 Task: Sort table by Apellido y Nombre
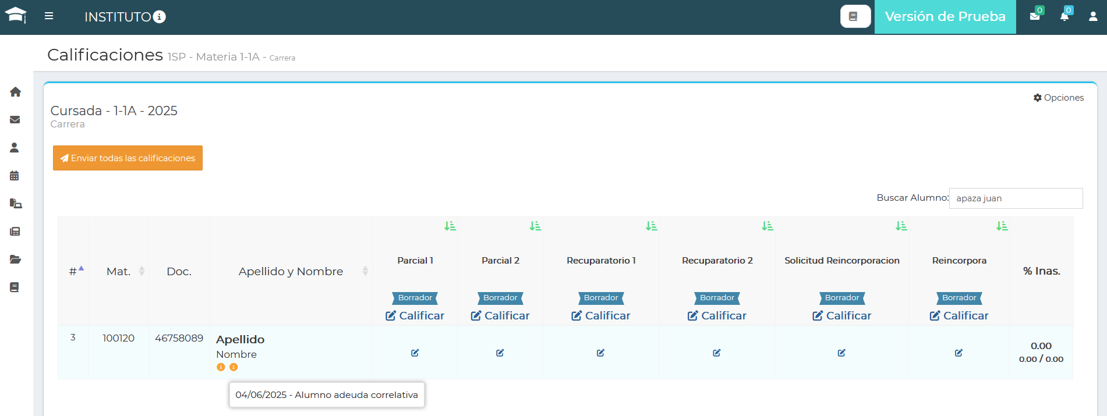click(291, 271)
